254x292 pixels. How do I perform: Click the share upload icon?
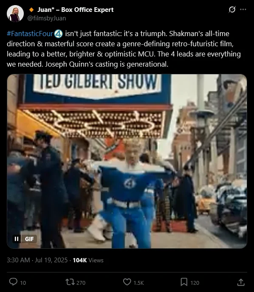(241, 282)
